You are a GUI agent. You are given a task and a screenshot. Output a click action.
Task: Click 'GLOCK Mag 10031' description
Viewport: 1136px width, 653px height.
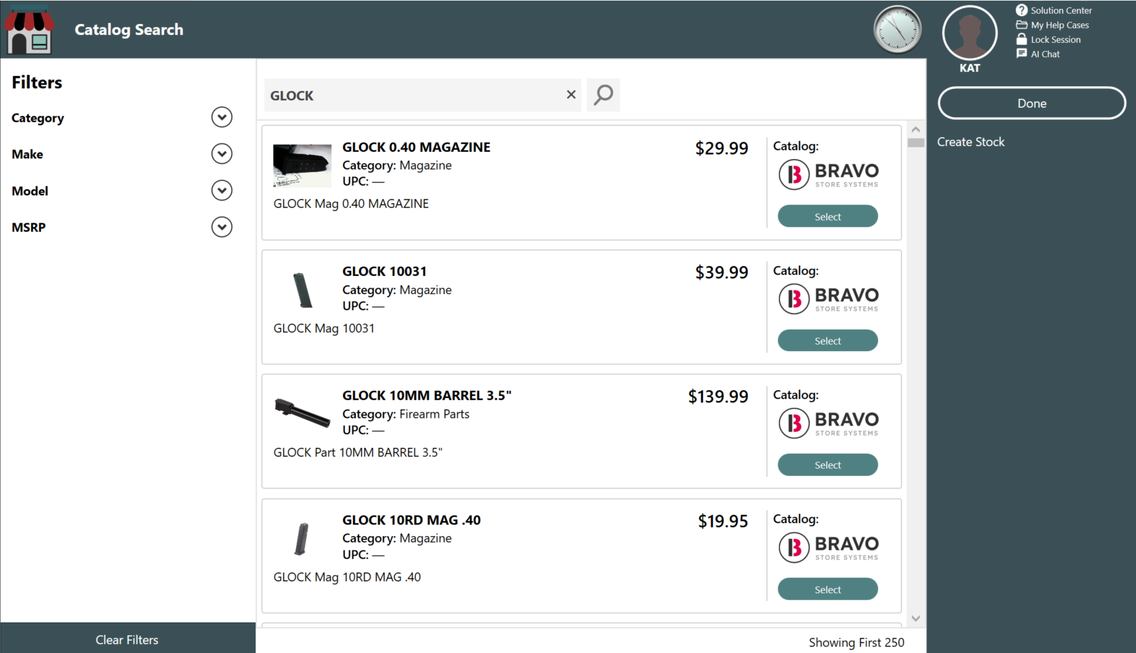323,328
